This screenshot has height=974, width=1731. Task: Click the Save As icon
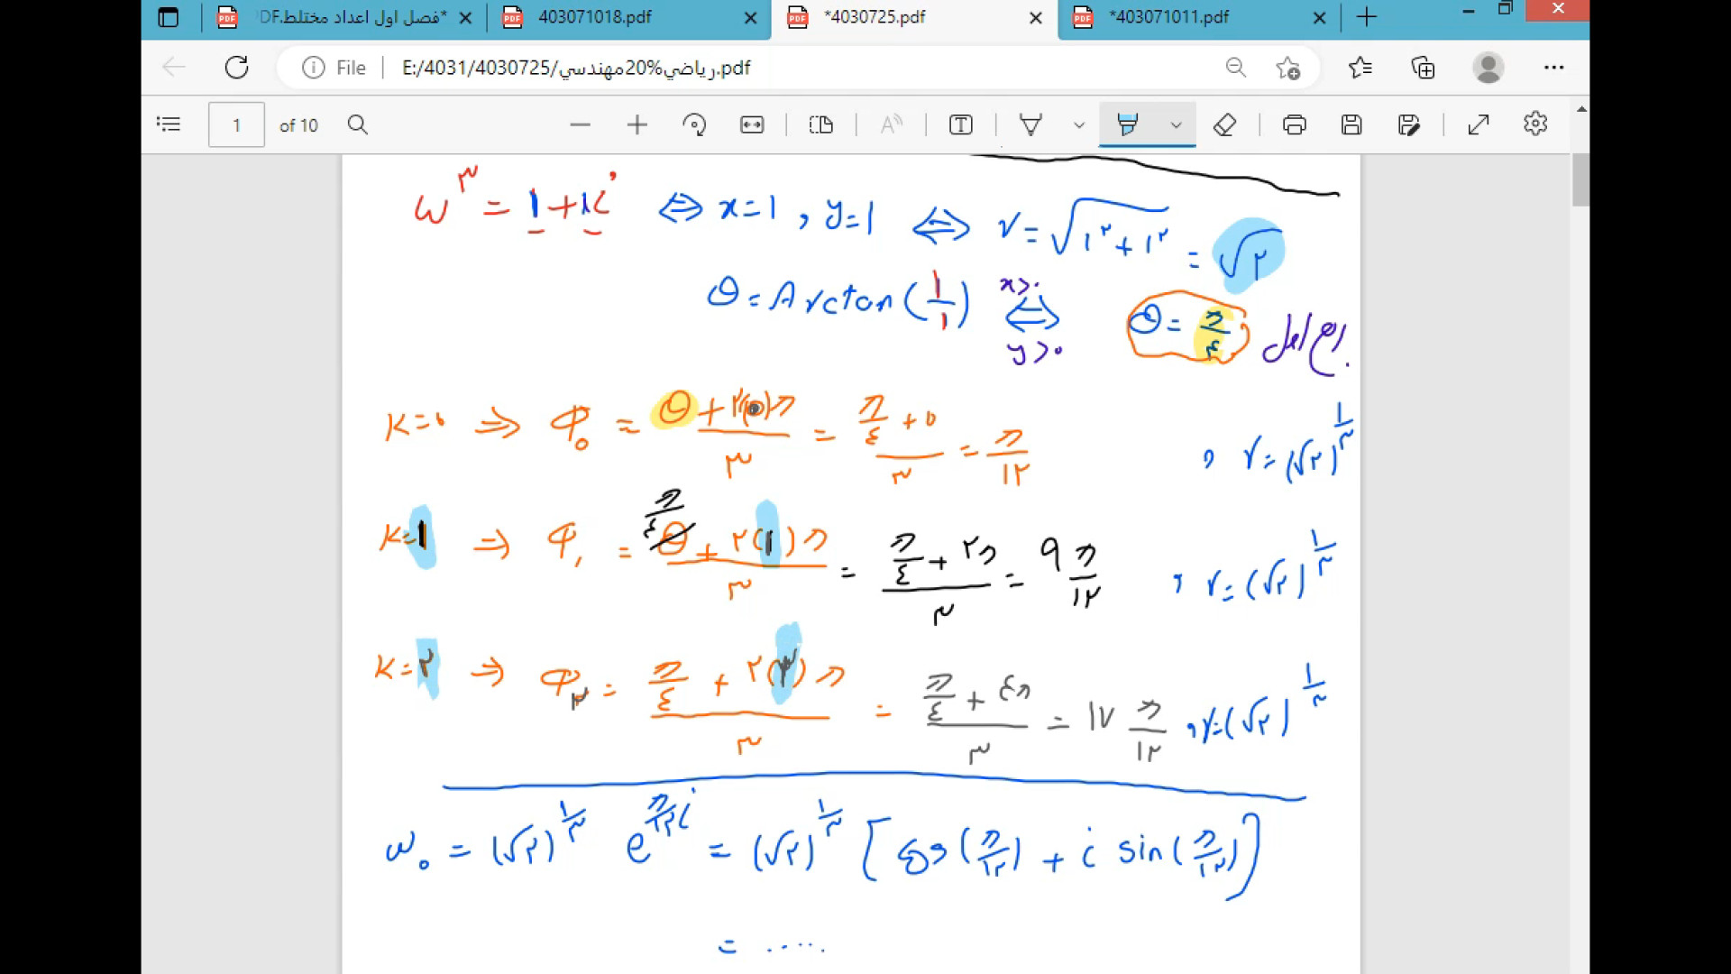(x=1408, y=124)
